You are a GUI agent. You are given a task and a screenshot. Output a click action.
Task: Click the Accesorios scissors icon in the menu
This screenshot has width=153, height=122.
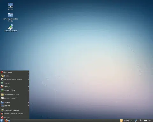tap(2, 72)
